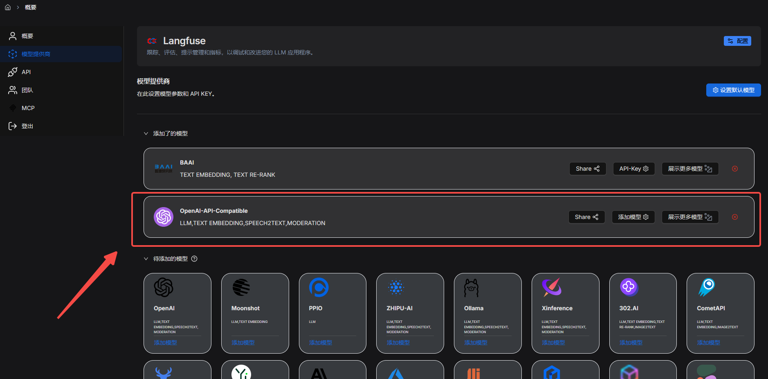Image resolution: width=768 pixels, height=379 pixels.
Task: Share the OpenAI-API-Compatible provider
Action: (x=586, y=217)
